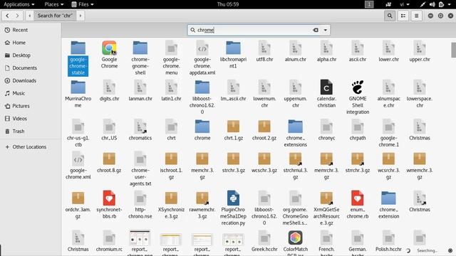Switch to icon grid view
Screen dimensions: 456x256
coord(403,16)
